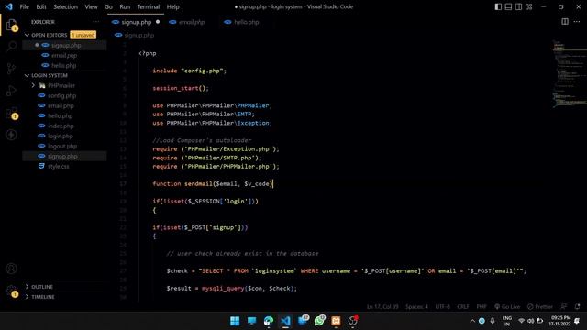Viewport: 587px width, 330px height.
Task: Open the Explorer view in the activity bar
Action: click(11, 26)
